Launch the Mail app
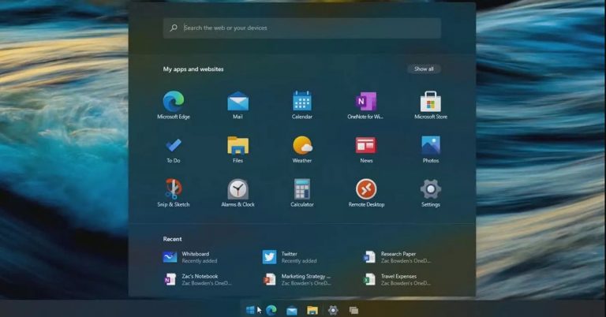This screenshot has width=606, height=317. pos(238,105)
